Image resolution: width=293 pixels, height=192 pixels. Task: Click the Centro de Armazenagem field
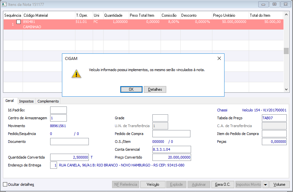tap(58, 118)
